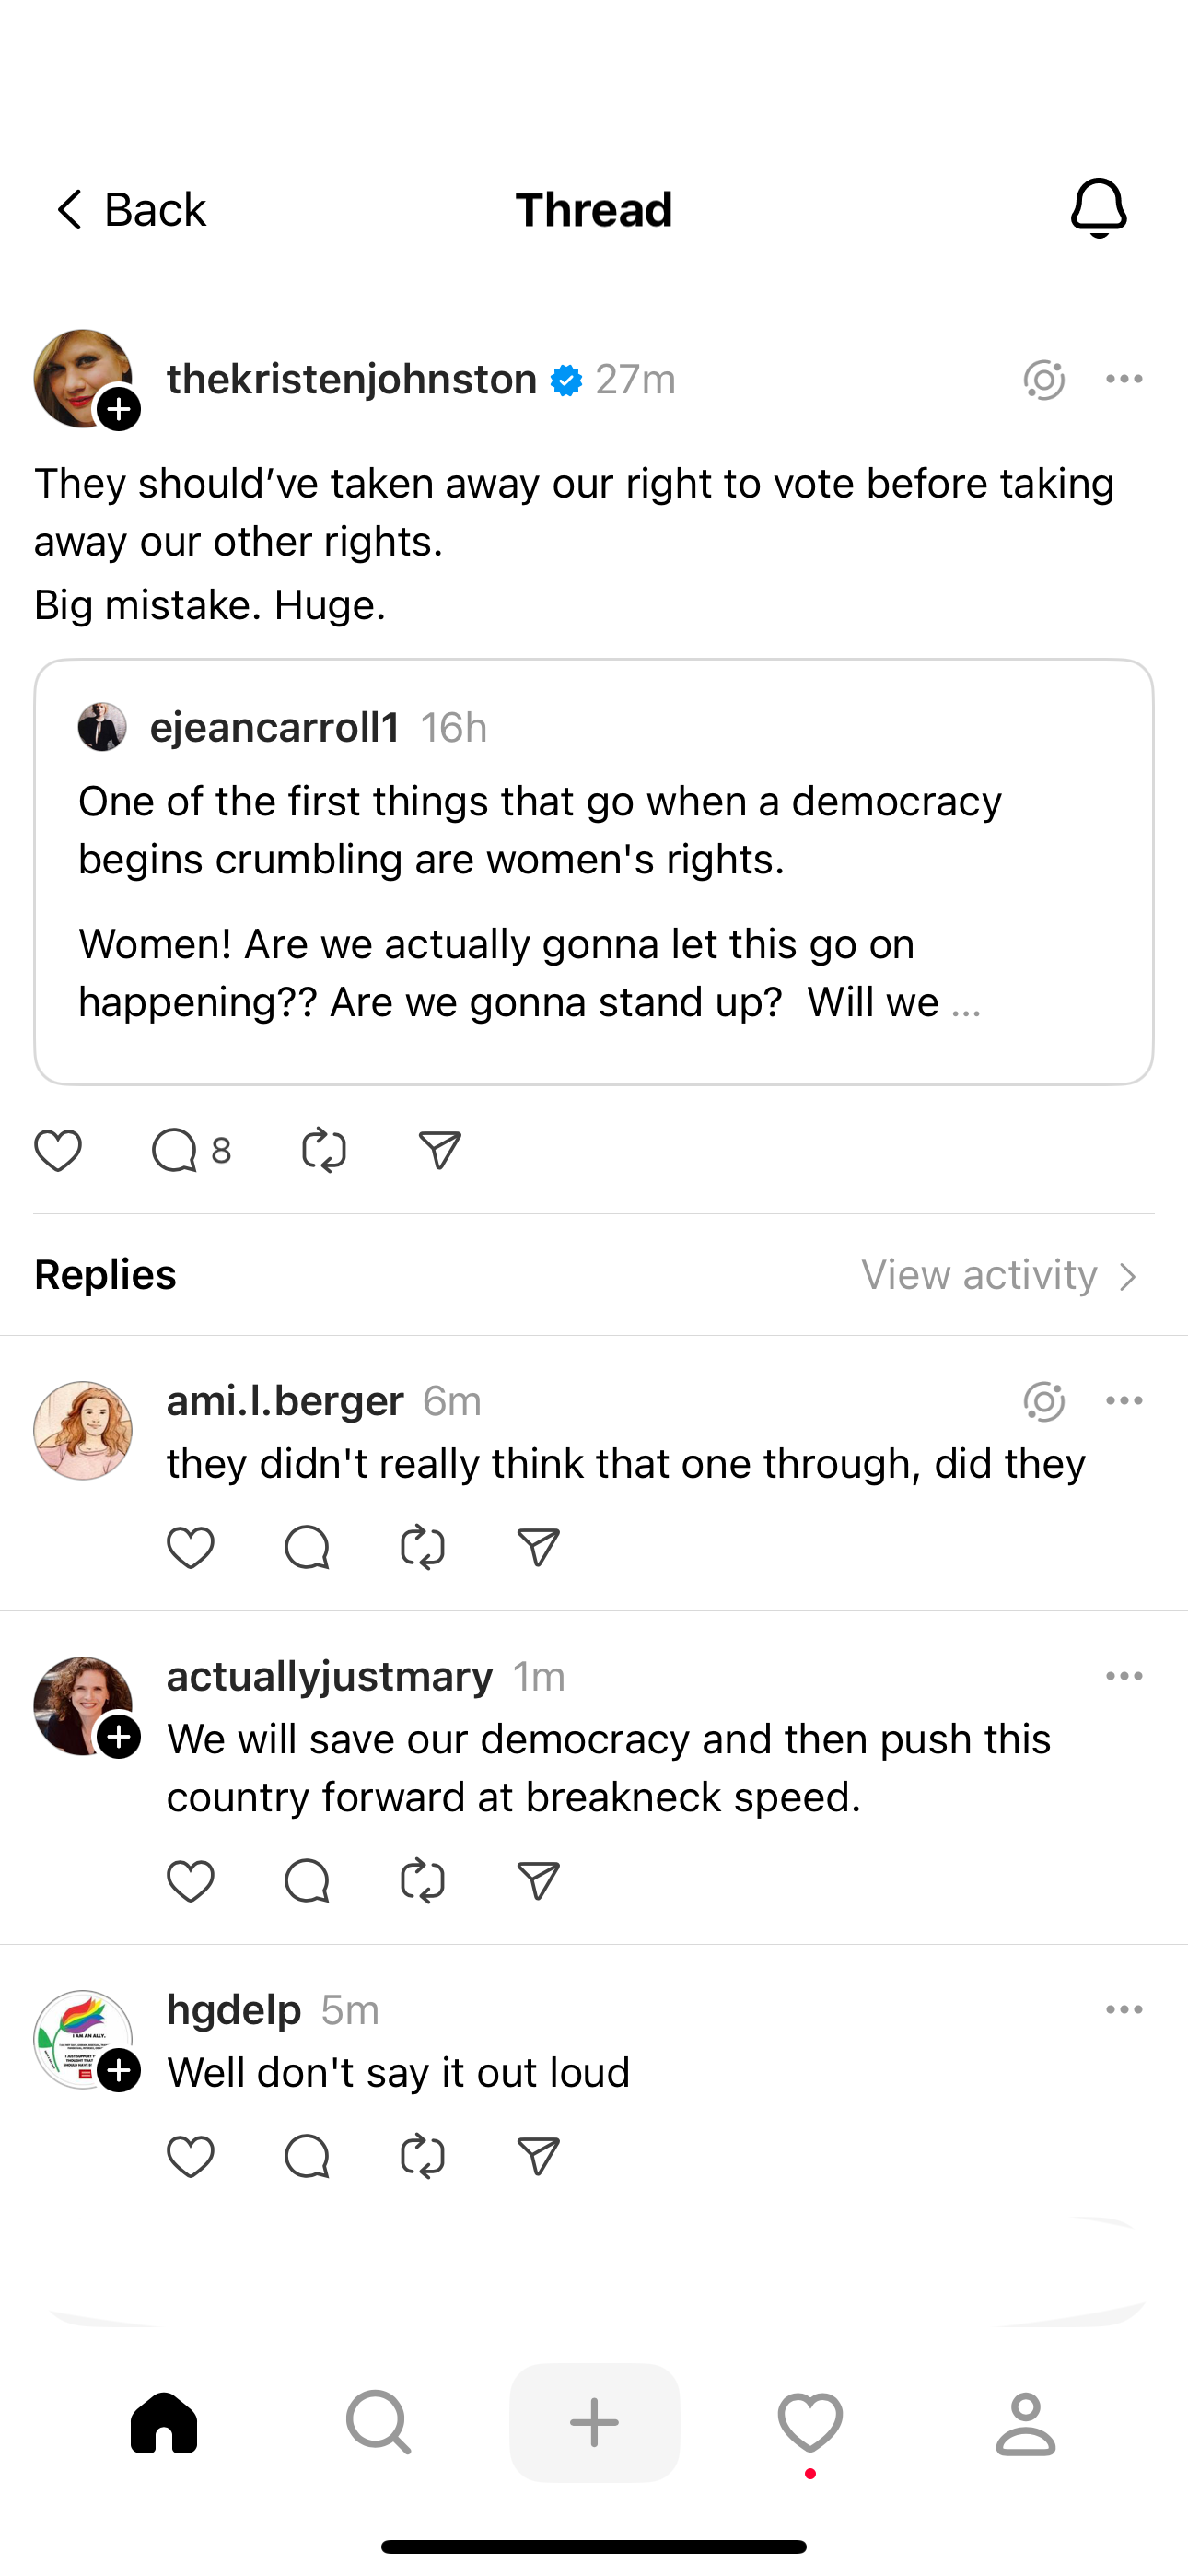The image size is (1188, 2576).
Task: Reply to hgdelp's comment
Action: pos(306,2155)
